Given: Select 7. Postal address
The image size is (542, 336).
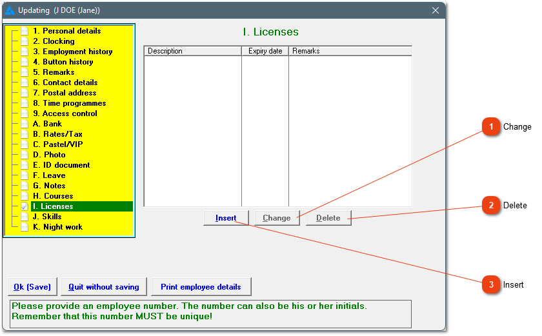Looking at the screenshot, I should (65, 94).
